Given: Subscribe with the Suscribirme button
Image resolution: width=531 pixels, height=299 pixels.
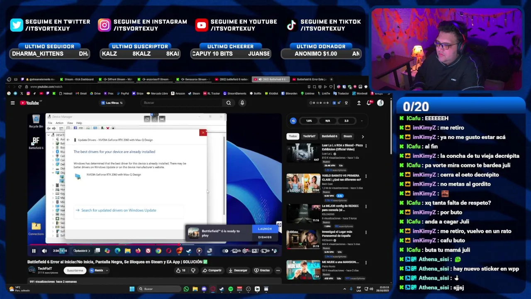Looking at the screenshot, I should [x=75, y=270].
